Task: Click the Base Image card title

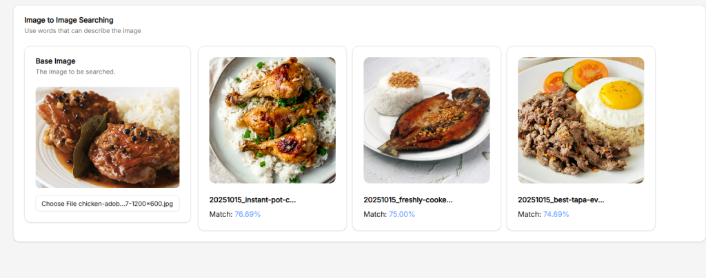Action: [56, 61]
